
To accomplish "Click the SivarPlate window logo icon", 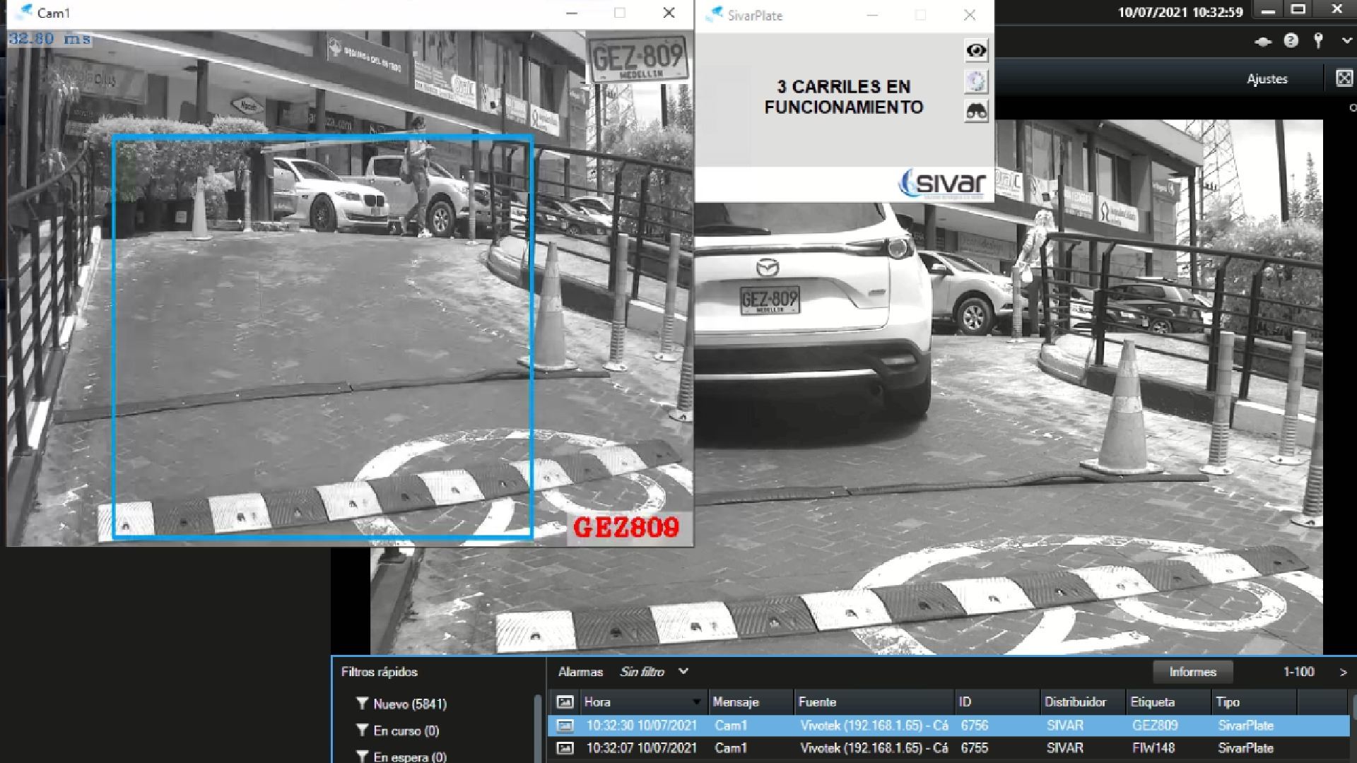I will 715,14.
